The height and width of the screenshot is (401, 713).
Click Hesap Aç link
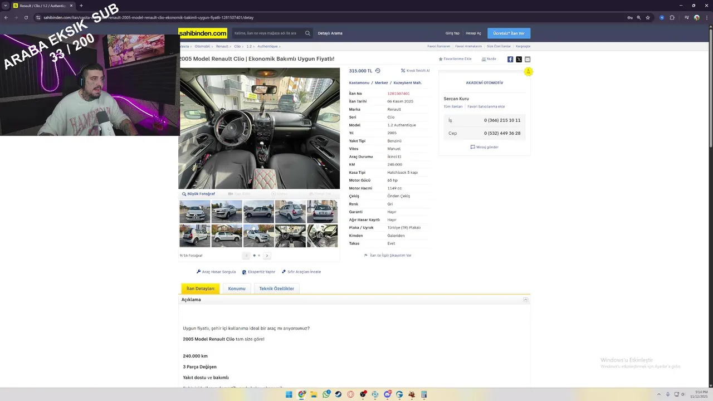[x=473, y=33]
